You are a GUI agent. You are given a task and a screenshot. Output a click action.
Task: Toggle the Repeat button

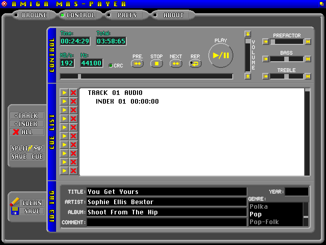coord(195,64)
